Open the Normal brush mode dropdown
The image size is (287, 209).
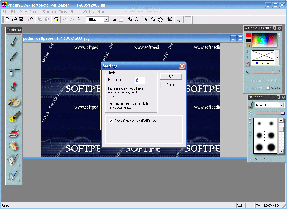point(281,105)
